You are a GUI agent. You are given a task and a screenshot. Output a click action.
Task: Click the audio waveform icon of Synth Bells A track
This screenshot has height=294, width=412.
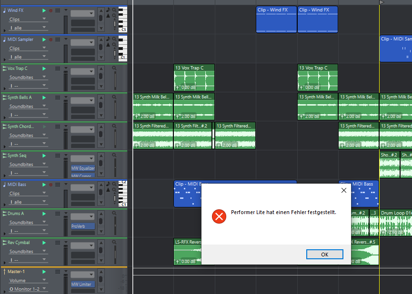[4, 98]
